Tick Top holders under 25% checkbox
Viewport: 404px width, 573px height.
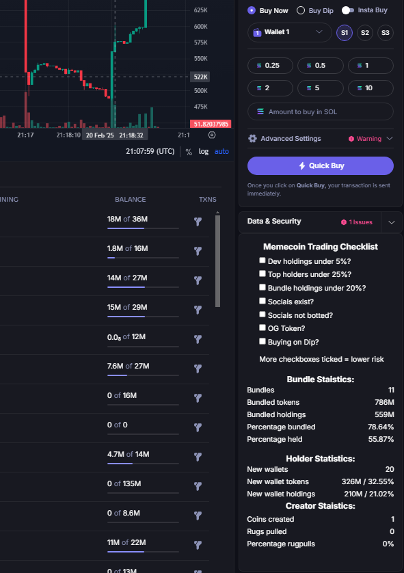pos(262,274)
